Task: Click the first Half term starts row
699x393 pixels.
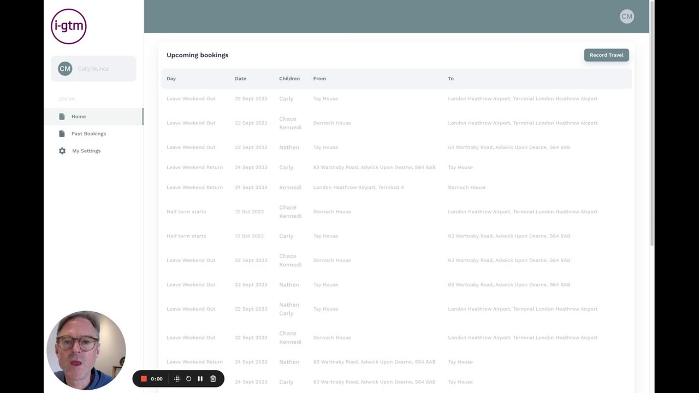Action: coord(396,212)
